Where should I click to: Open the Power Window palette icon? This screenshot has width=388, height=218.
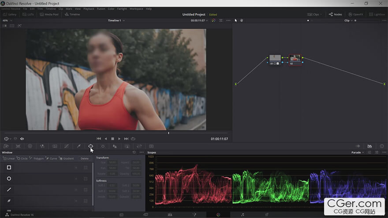pos(91,146)
